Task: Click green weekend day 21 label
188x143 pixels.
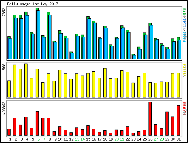Action: point(122,139)
